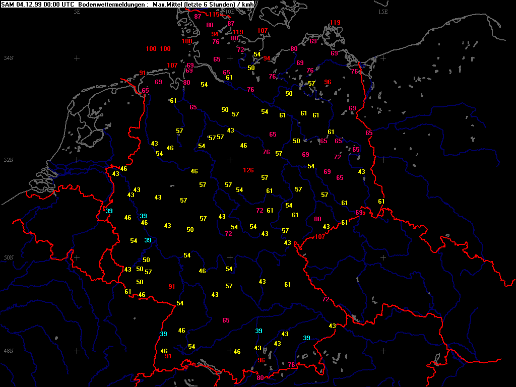Click the 50N latitude label
The height and width of the screenshot is (387, 516).
coord(8,258)
